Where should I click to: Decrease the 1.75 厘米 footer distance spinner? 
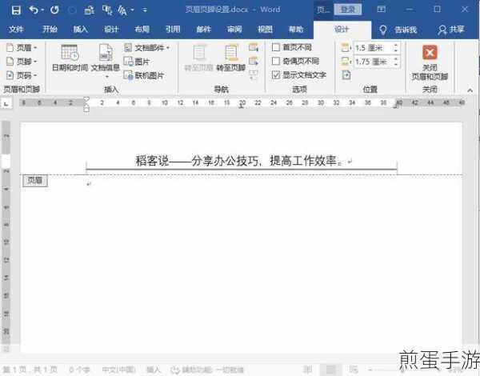[x=396, y=65]
